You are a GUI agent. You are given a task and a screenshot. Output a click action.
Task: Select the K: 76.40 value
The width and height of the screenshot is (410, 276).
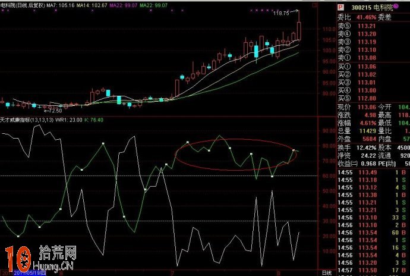pos(94,120)
